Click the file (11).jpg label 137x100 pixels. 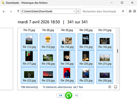105,30
